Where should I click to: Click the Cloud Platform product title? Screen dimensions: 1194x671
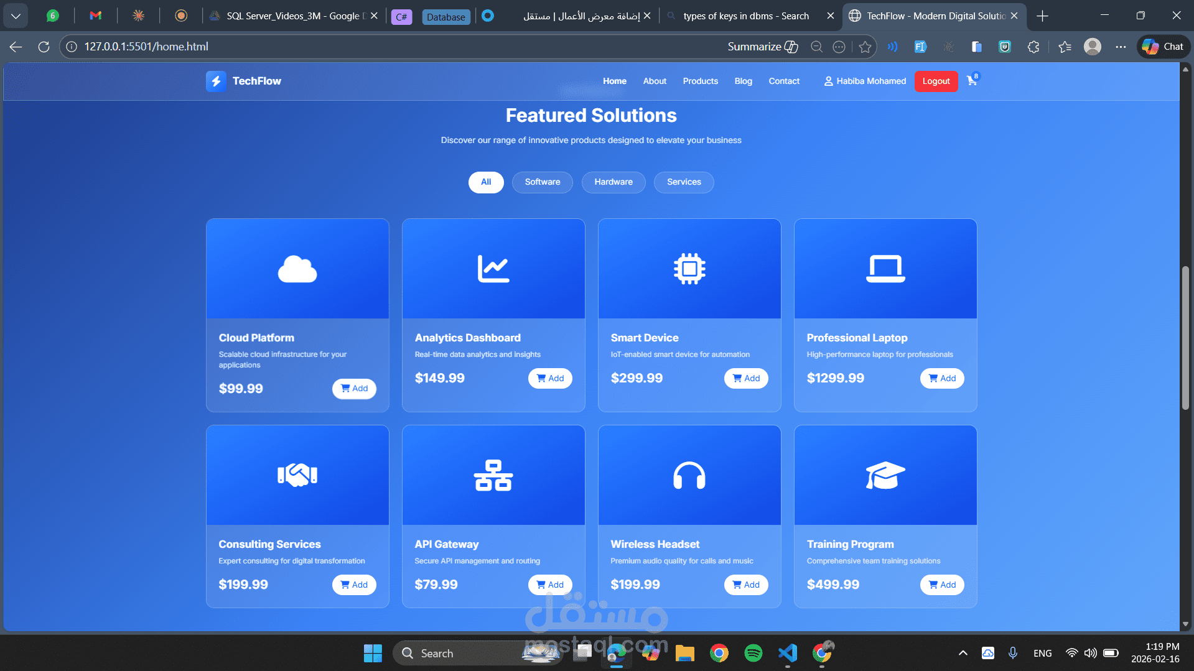pyautogui.click(x=256, y=338)
